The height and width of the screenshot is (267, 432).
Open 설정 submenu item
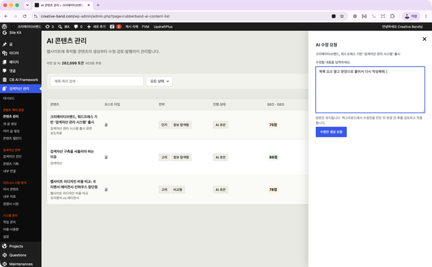tap(6, 237)
